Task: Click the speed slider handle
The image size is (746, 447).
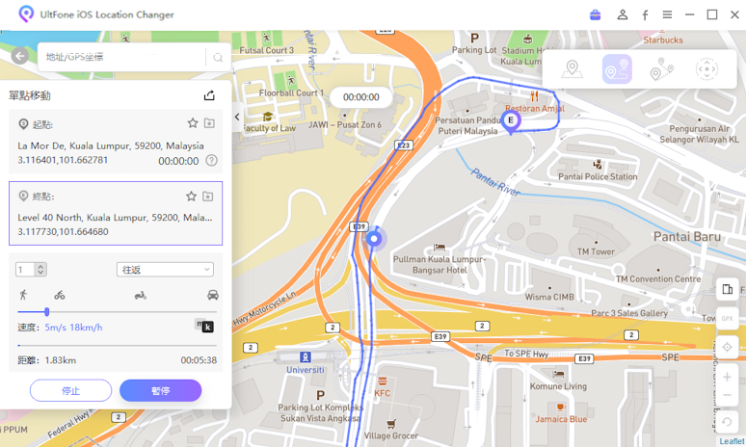Action: point(46,312)
